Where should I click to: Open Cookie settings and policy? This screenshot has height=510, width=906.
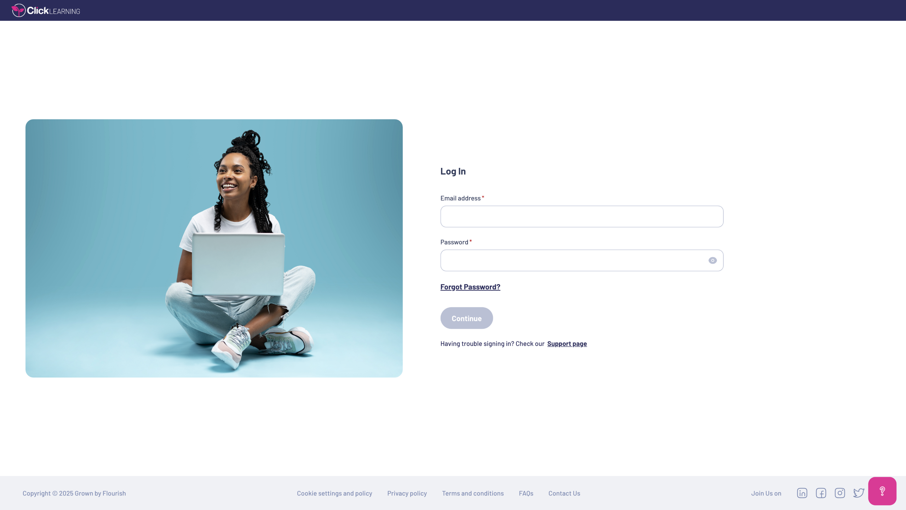click(x=334, y=493)
